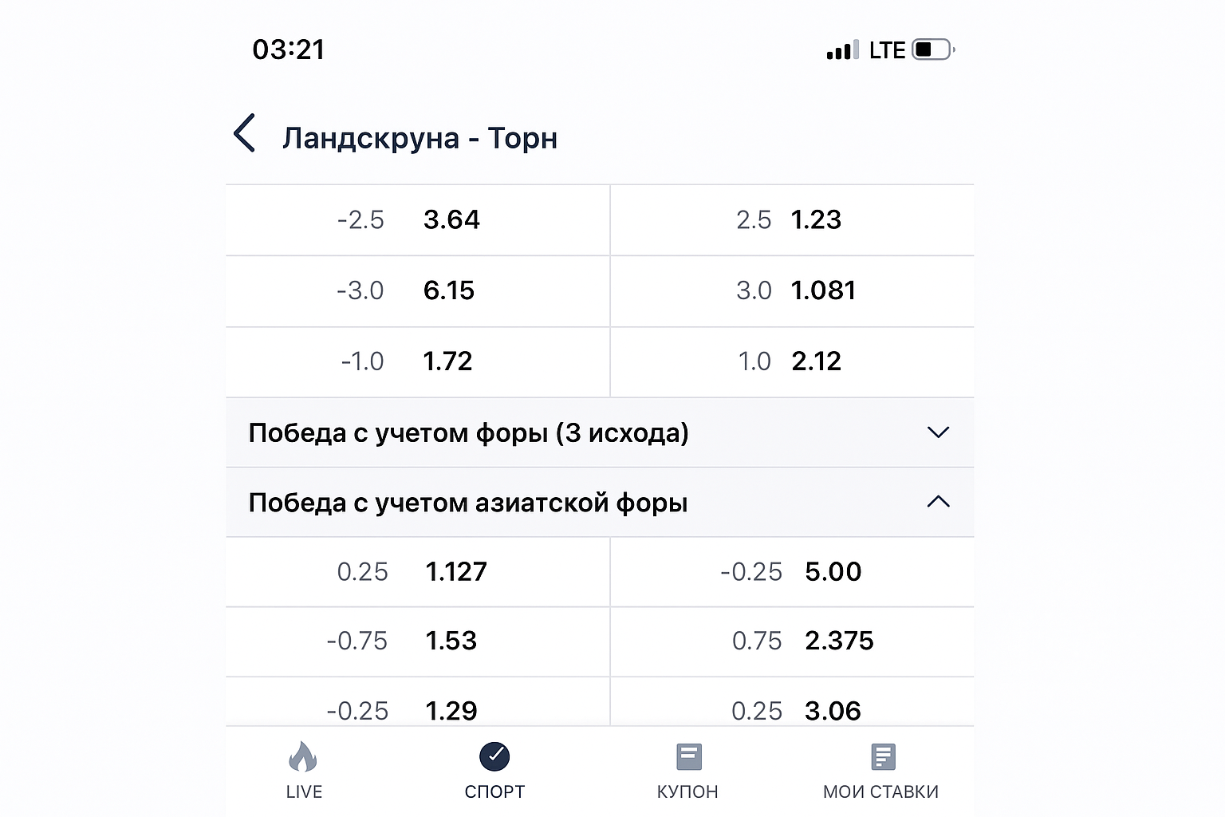Select handicap 3.0 at odds 1.081

[x=792, y=291]
